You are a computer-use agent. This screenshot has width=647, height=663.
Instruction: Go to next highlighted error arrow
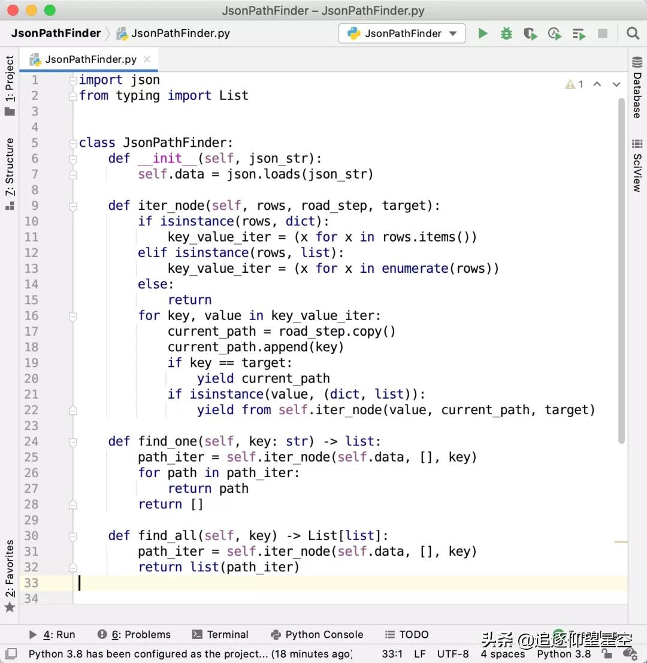click(616, 84)
